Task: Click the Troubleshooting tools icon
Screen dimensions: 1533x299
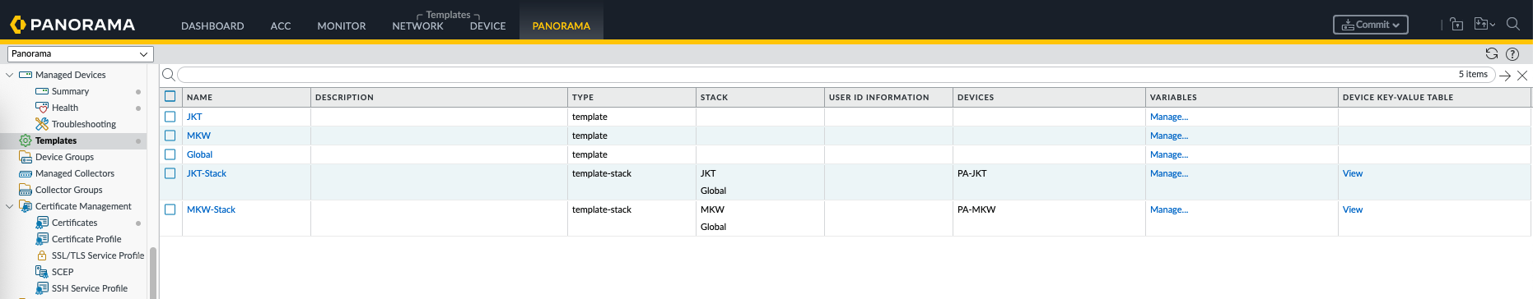Action: (x=42, y=124)
